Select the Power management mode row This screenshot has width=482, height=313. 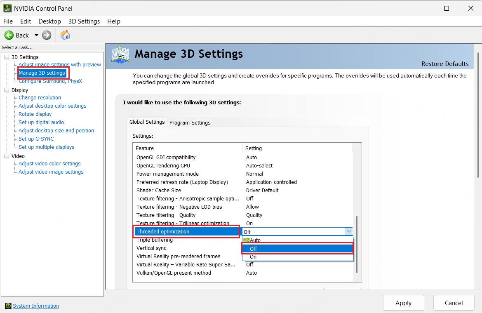(243, 174)
